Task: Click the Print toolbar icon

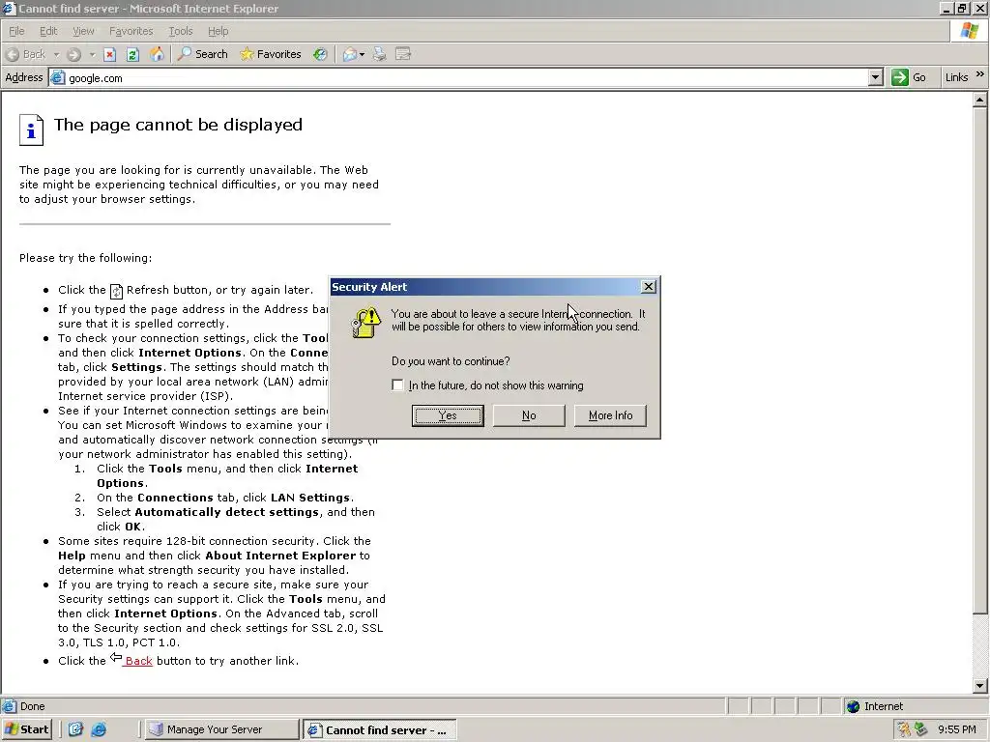Action: tap(379, 54)
